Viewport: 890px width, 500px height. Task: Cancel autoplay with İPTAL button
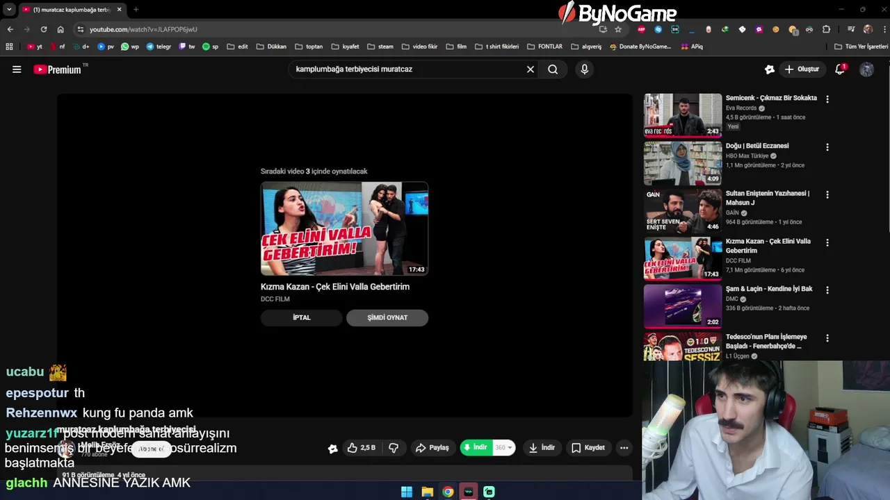click(x=302, y=317)
